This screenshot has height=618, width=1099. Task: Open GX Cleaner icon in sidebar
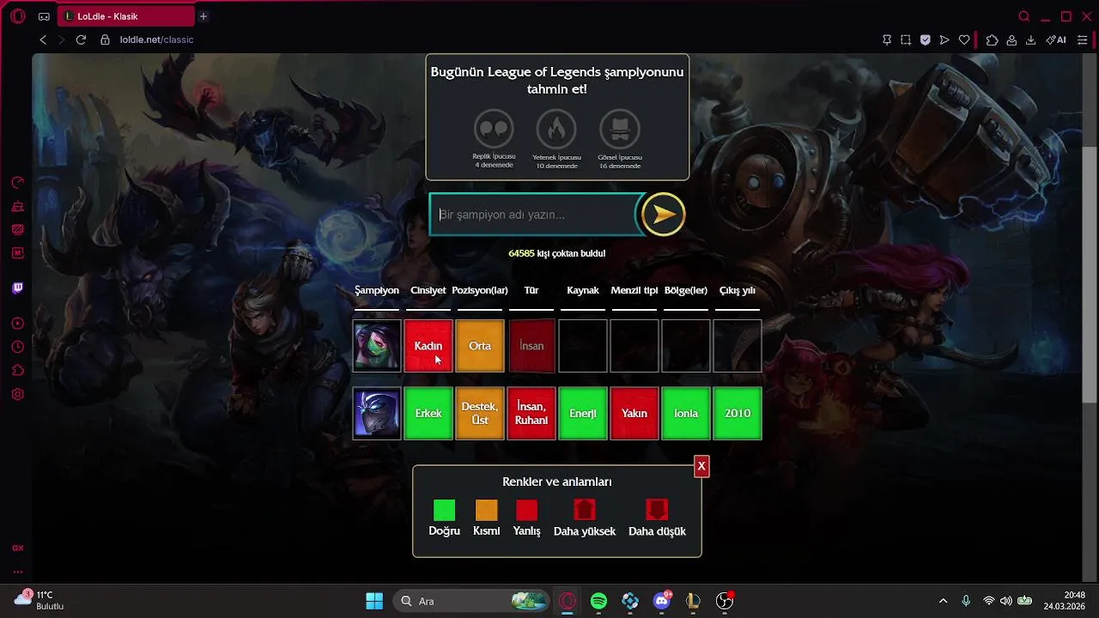pos(17,206)
